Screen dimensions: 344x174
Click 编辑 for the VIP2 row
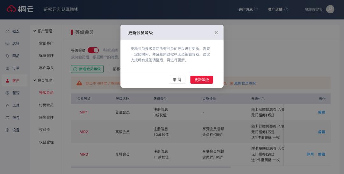[321, 132]
